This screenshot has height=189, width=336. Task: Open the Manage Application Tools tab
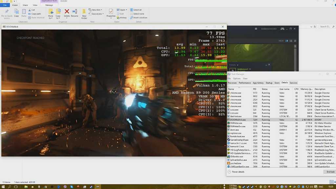[x=49, y=5]
